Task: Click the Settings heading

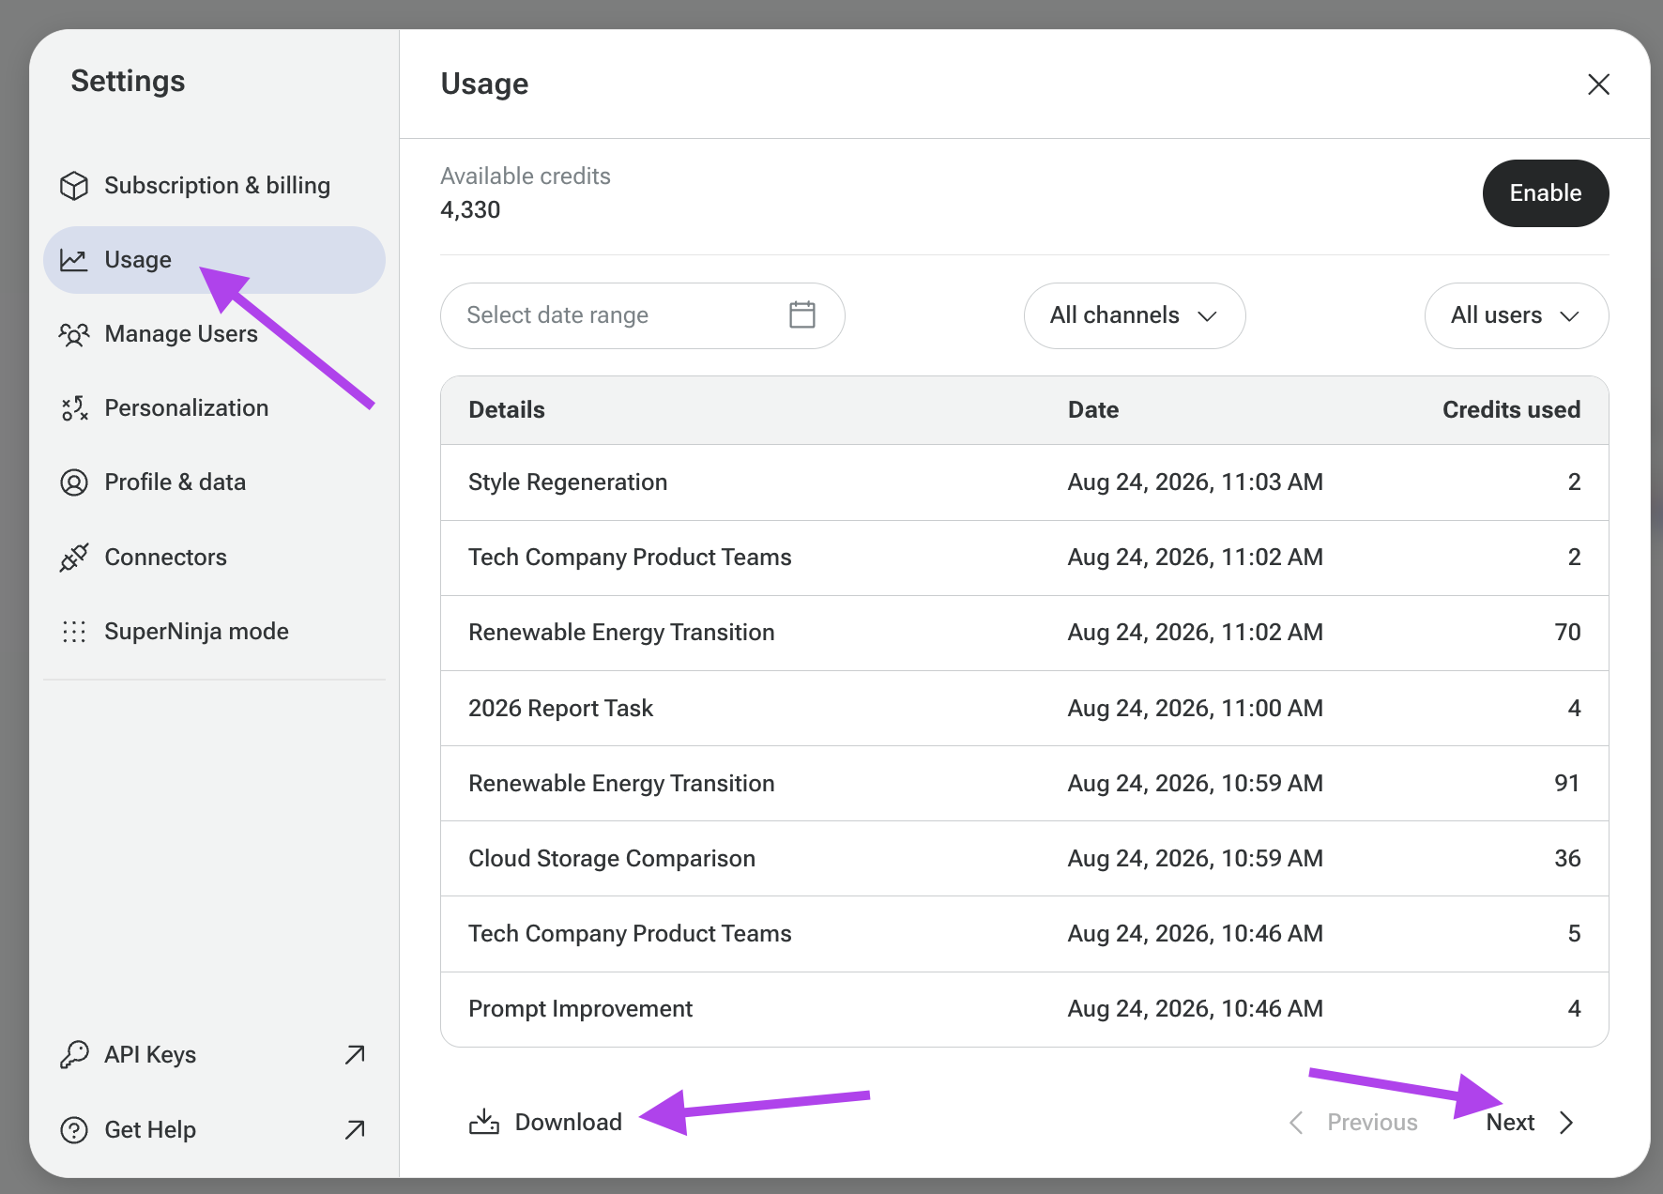Action: click(x=128, y=82)
